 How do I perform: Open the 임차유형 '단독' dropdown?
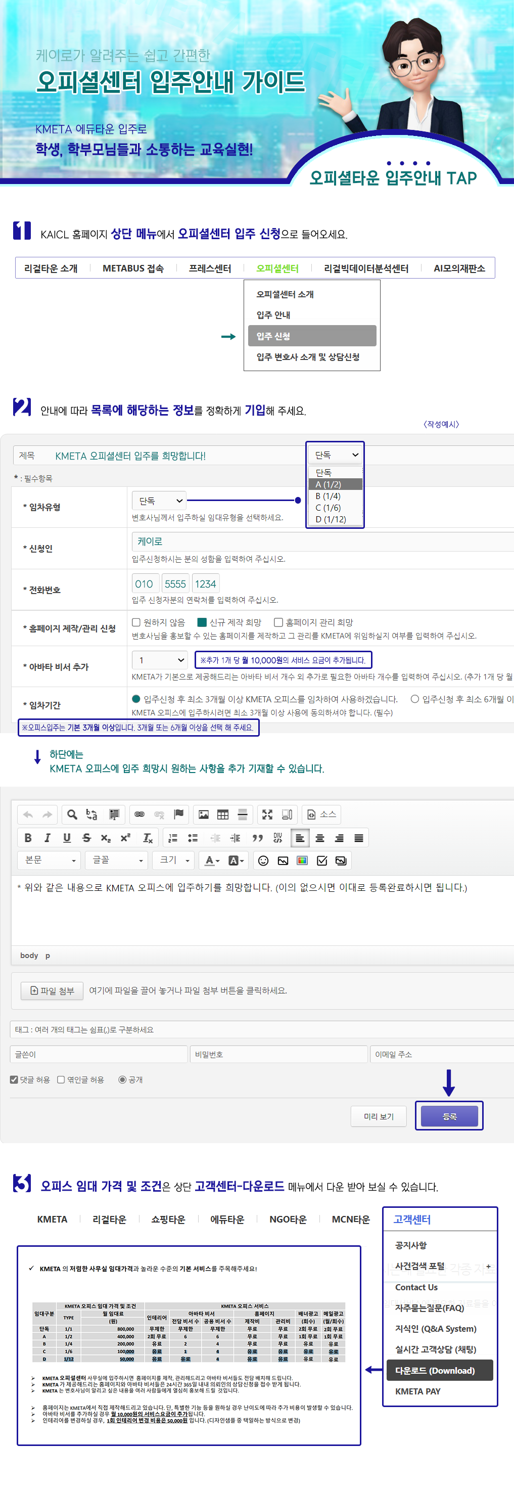coord(159,501)
